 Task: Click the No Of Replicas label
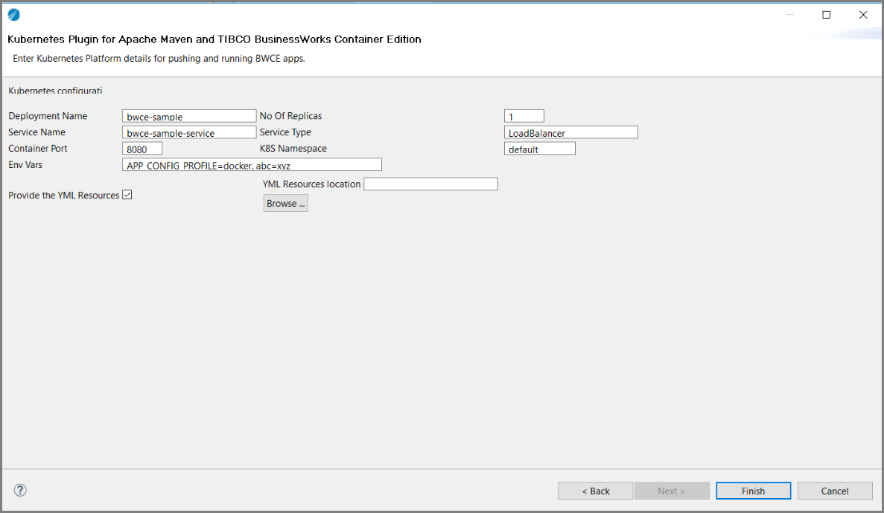point(291,116)
